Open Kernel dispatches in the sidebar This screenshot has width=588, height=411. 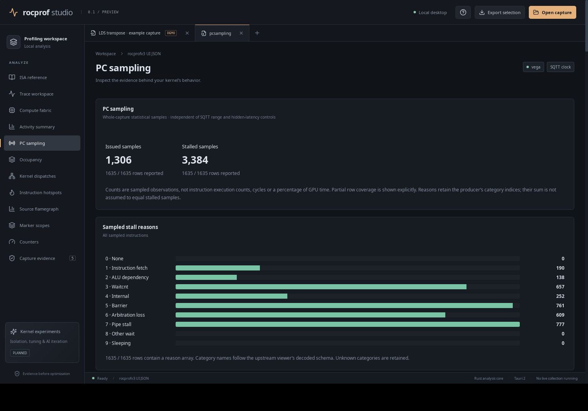pyautogui.click(x=42, y=176)
